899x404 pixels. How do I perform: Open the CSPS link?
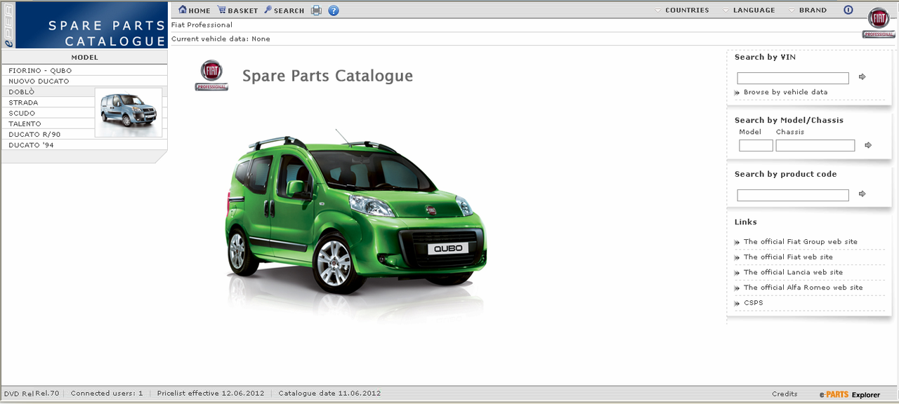pos(753,303)
